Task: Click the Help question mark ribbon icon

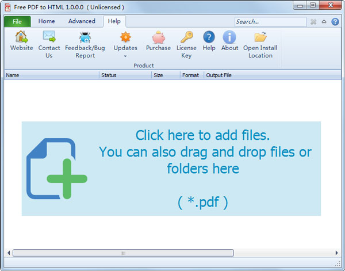Action: 209,37
